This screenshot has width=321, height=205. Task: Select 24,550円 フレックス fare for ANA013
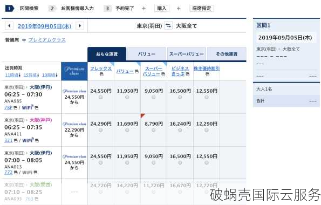[101, 162]
